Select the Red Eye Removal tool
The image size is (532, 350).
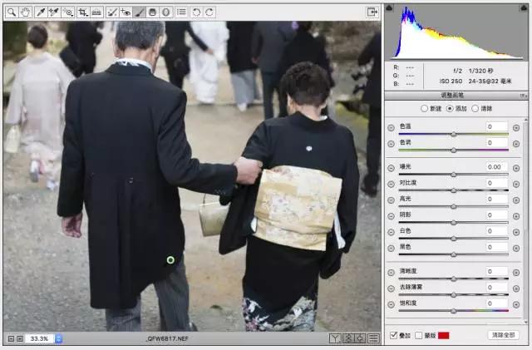click(x=126, y=12)
